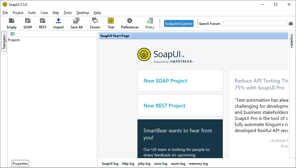Open the Help menu
The width and height of the screenshot is (296, 168).
[97, 13]
